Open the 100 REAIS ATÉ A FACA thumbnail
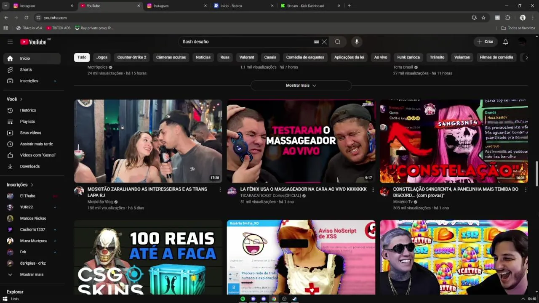 [148, 257]
